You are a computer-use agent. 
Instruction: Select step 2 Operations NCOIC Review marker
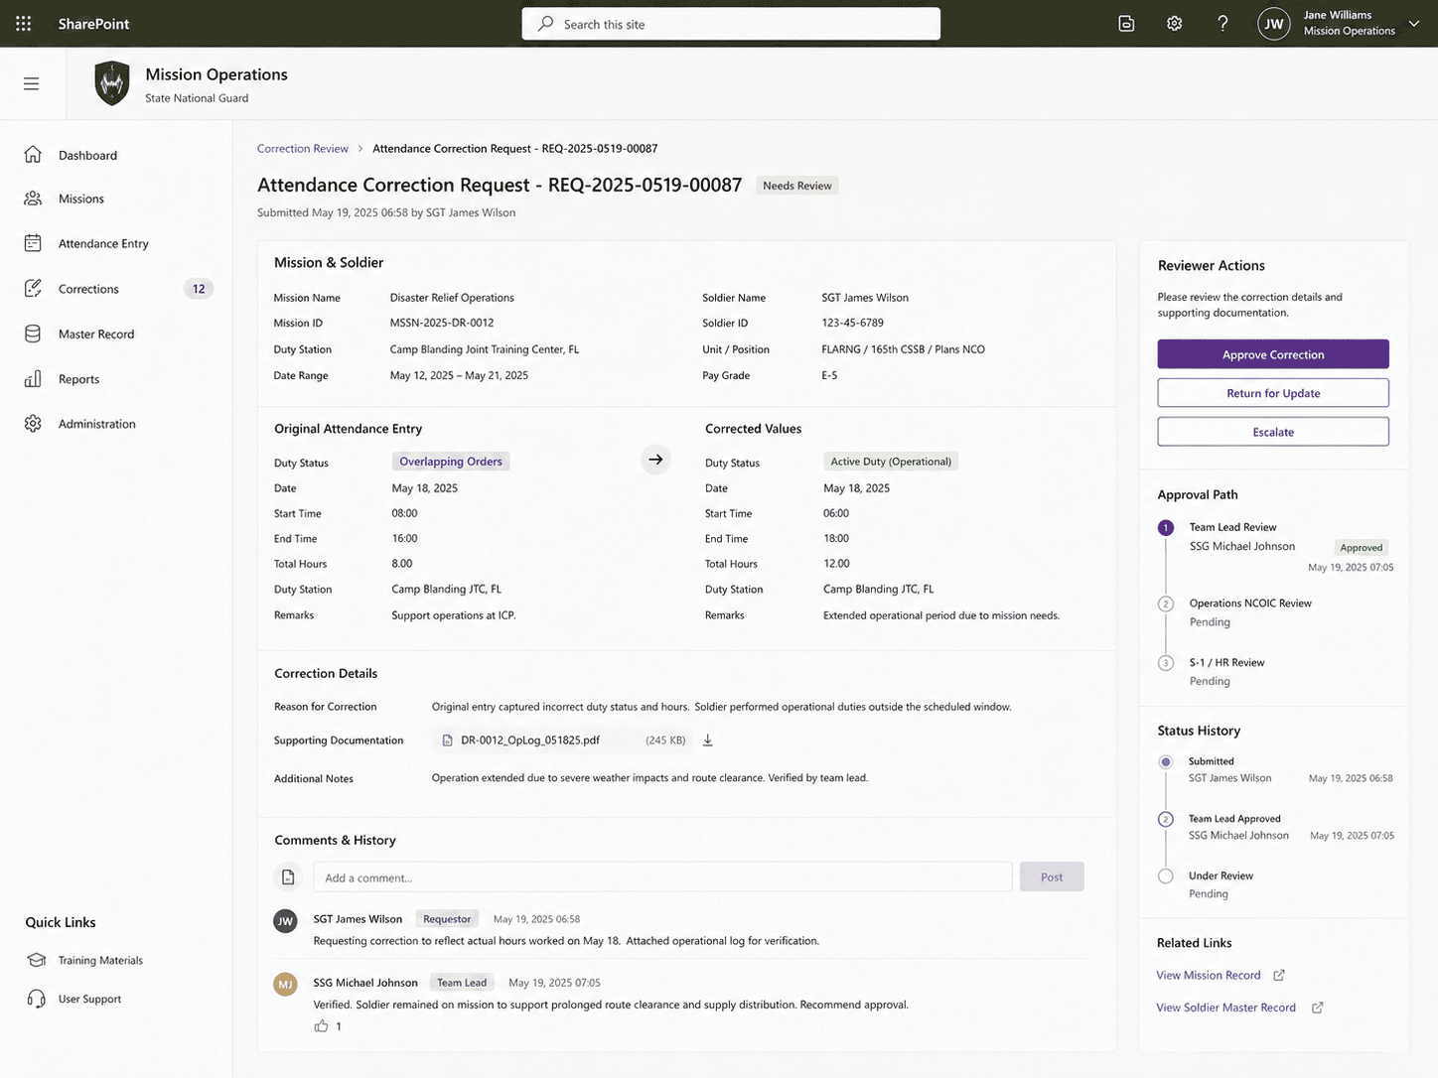1166,604
